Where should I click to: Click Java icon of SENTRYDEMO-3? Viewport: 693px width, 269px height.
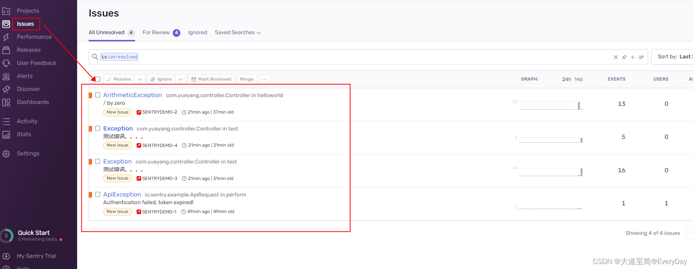pos(139,178)
